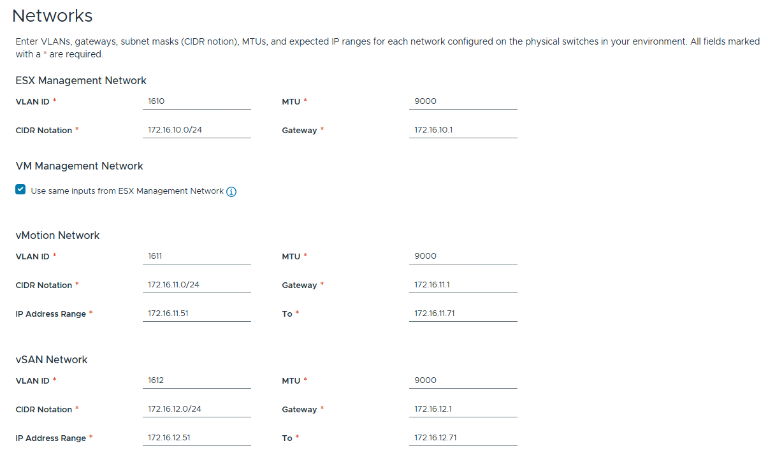
Task: Select the vSAN CIDR Notation field
Action: (196, 409)
